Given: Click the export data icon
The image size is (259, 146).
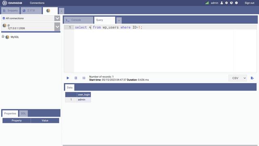Looking at the screenshot, I should 252,78.
